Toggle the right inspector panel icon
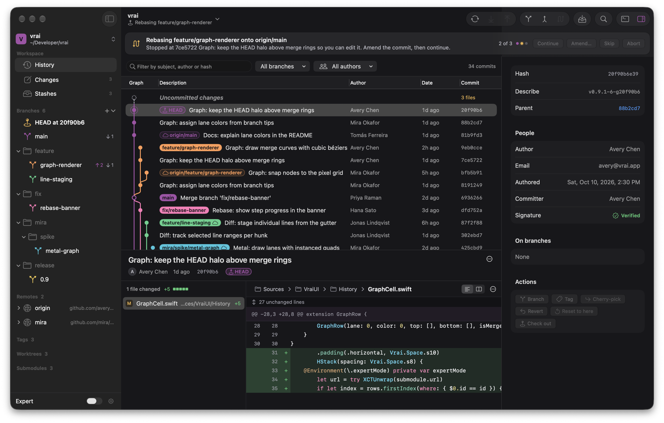The height and width of the screenshot is (423, 664). pyautogui.click(x=641, y=19)
